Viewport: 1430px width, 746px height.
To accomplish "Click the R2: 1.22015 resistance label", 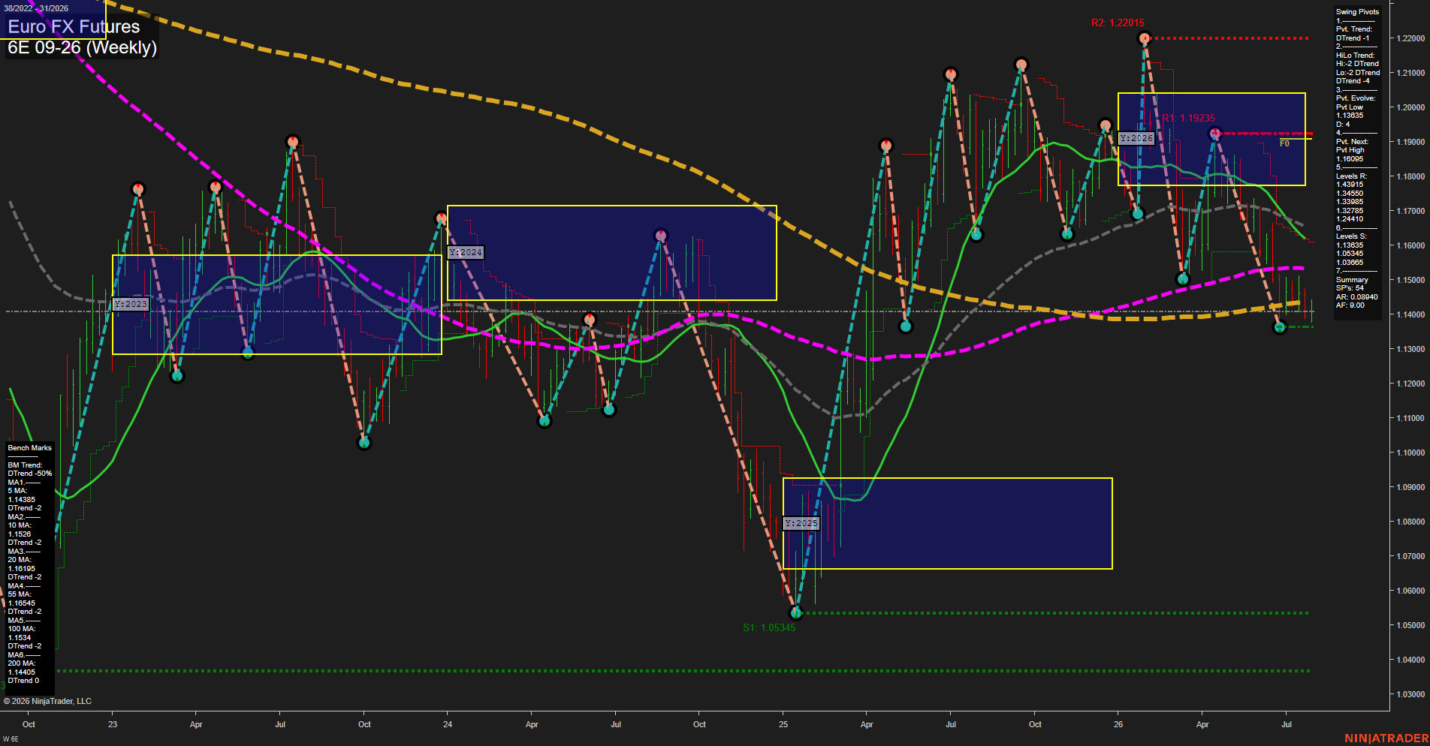I will 1118,23.
